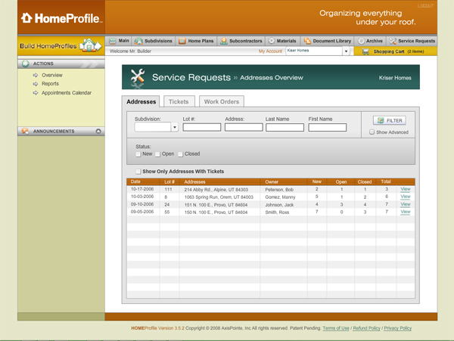The width and height of the screenshot is (454, 341).
Task: Click the date 09-05-2006
Action: point(142,212)
